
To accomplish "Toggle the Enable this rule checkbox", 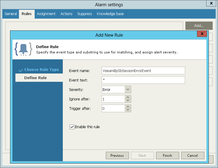I will pyautogui.click(x=72, y=127).
